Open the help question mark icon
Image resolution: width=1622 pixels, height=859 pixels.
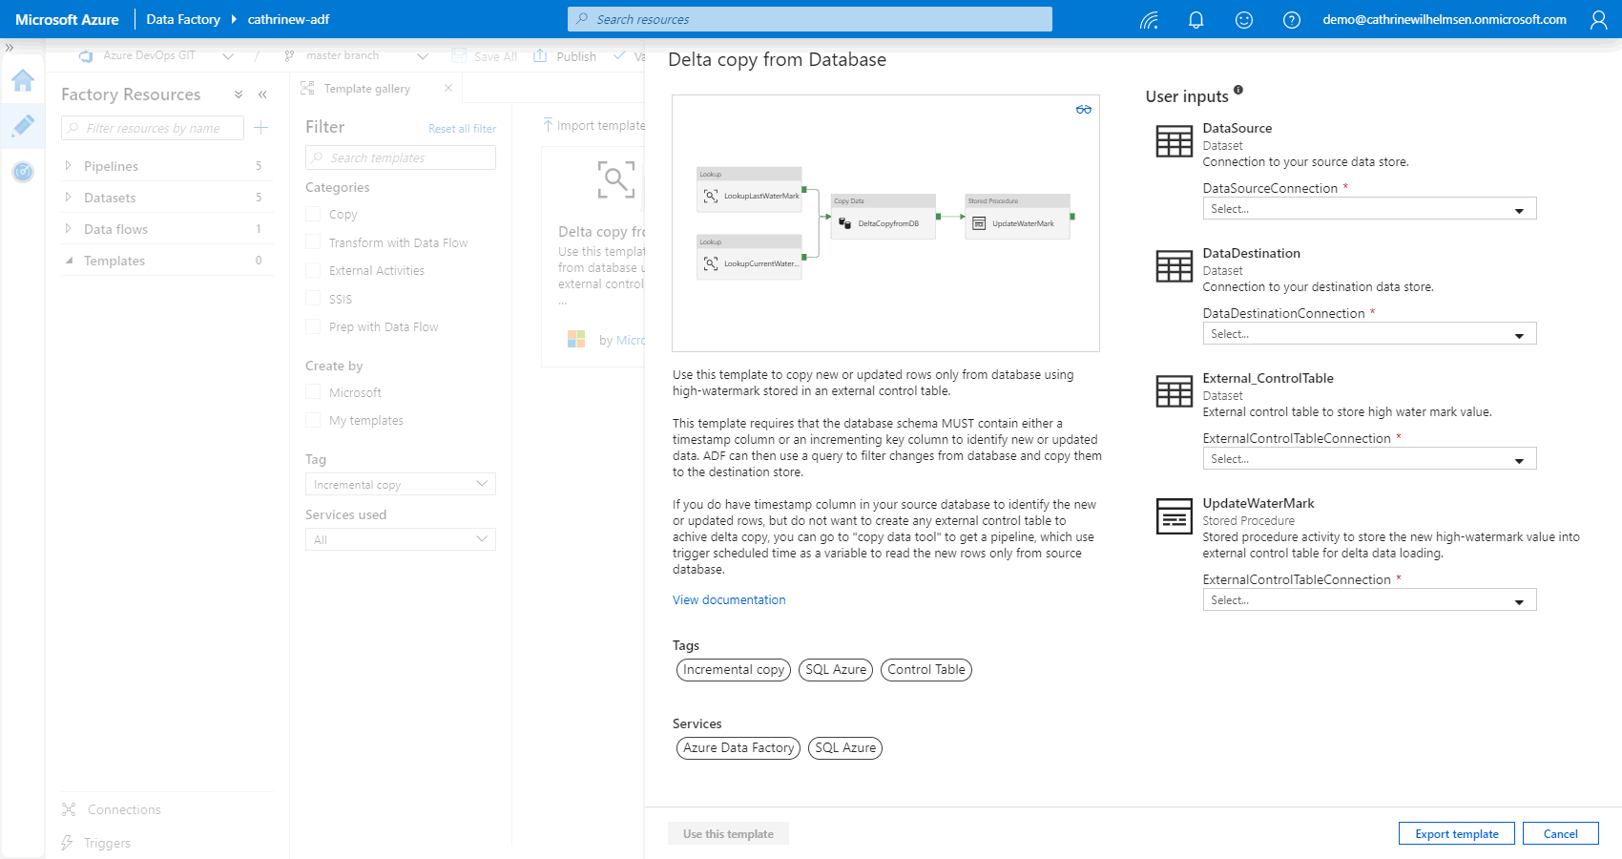tap(1291, 20)
